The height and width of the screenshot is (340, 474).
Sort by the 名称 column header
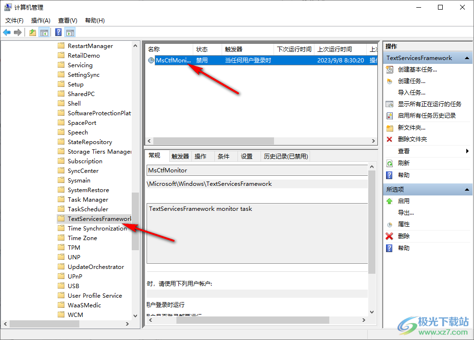(169, 49)
